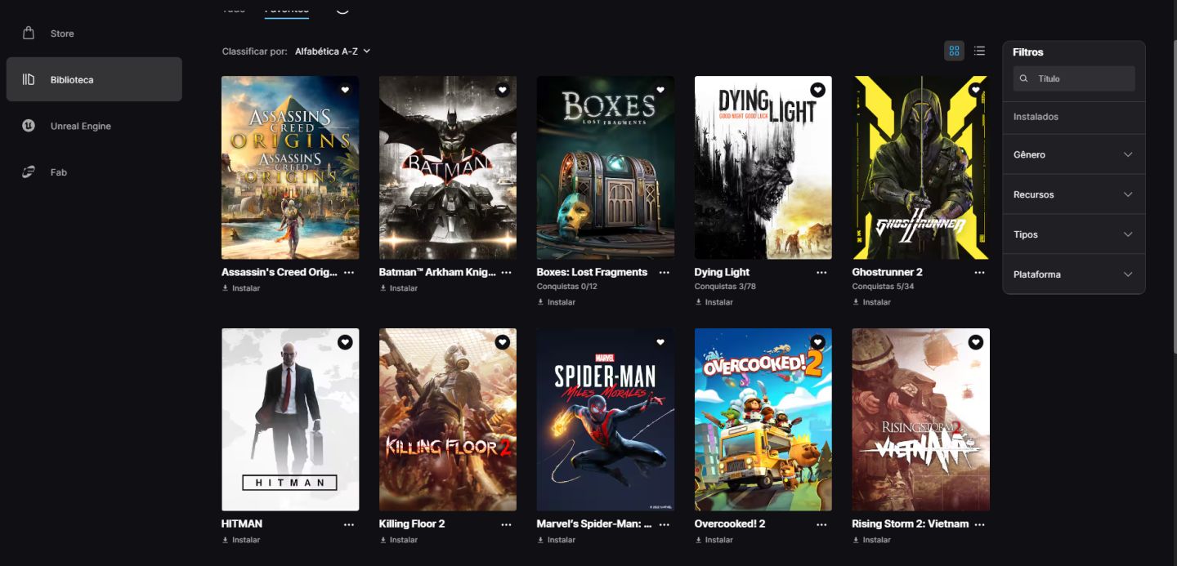Toggle the Overcooked! 2 favorite heart
This screenshot has height=566, width=1177.
[818, 342]
